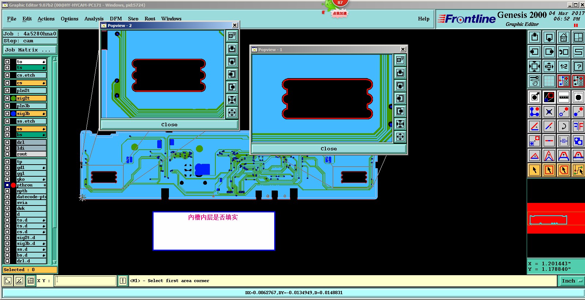Click Close button in Popview-1
The height and width of the screenshot is (300, 585).
329,149
